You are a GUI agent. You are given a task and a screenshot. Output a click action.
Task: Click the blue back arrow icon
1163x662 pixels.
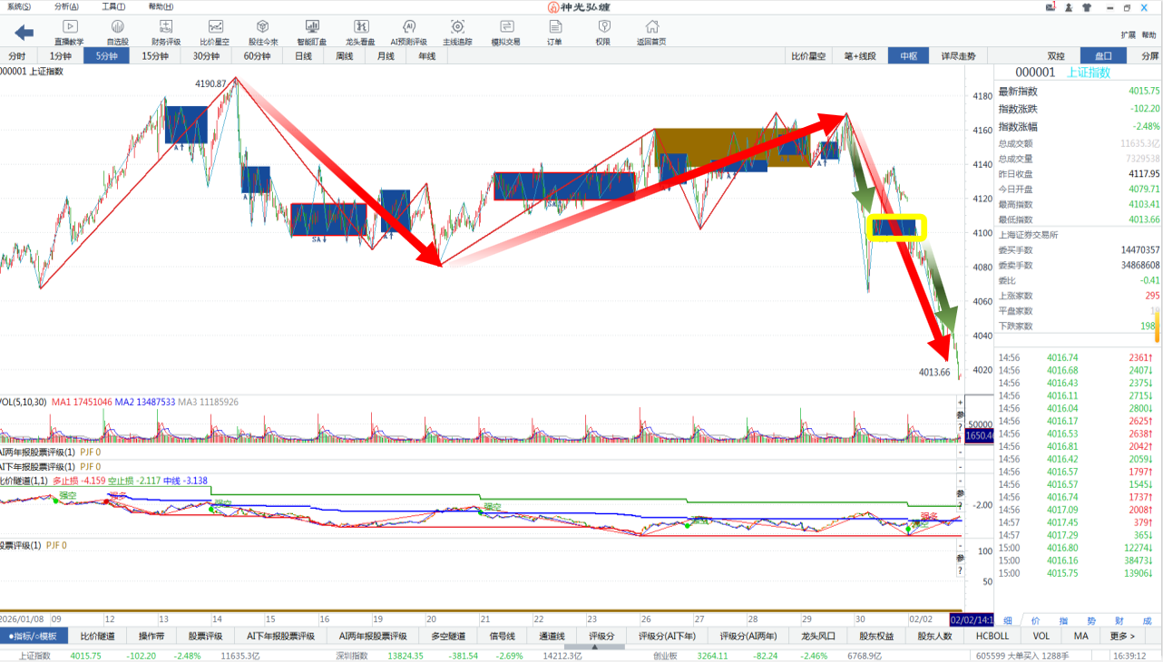(x=24, y=33)
